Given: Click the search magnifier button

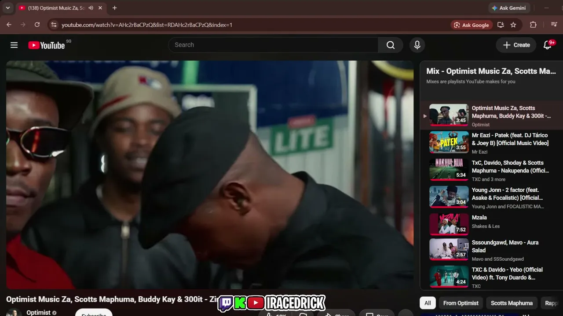Looking at the screenshot, I should (390, 45).
